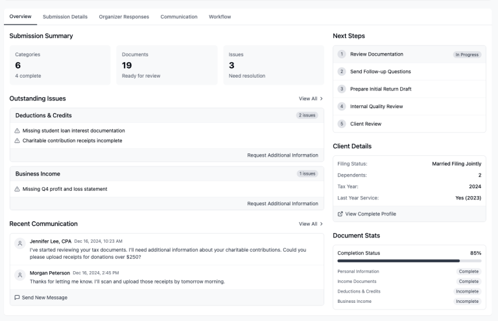Screen dimensions: 498x321
Task: Click the external link icon for View Complete Profile
Action: click(340, 214)
